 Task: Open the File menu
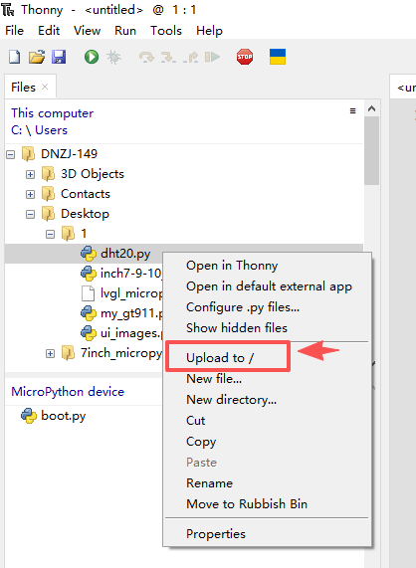[15, 31]
